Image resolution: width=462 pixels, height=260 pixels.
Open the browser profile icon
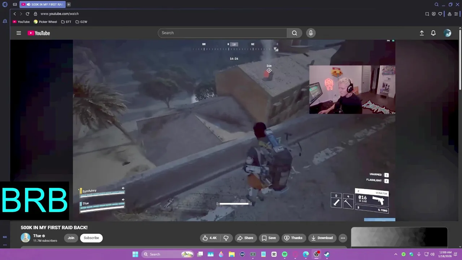pyautogui.click(x=449, y=14)
